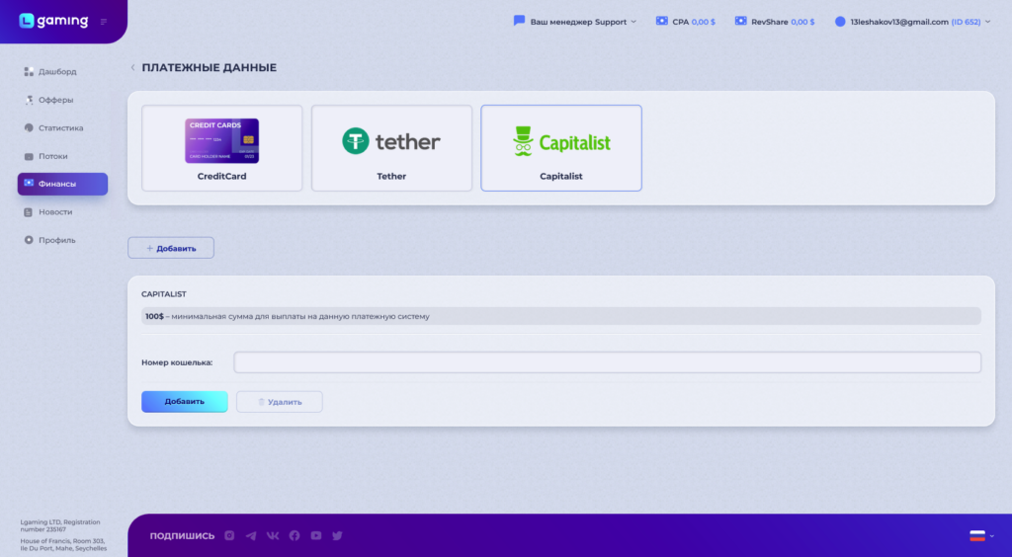1012x557 pixels.
Task: Click the CPA money icon
Action: tap(661, 22)
